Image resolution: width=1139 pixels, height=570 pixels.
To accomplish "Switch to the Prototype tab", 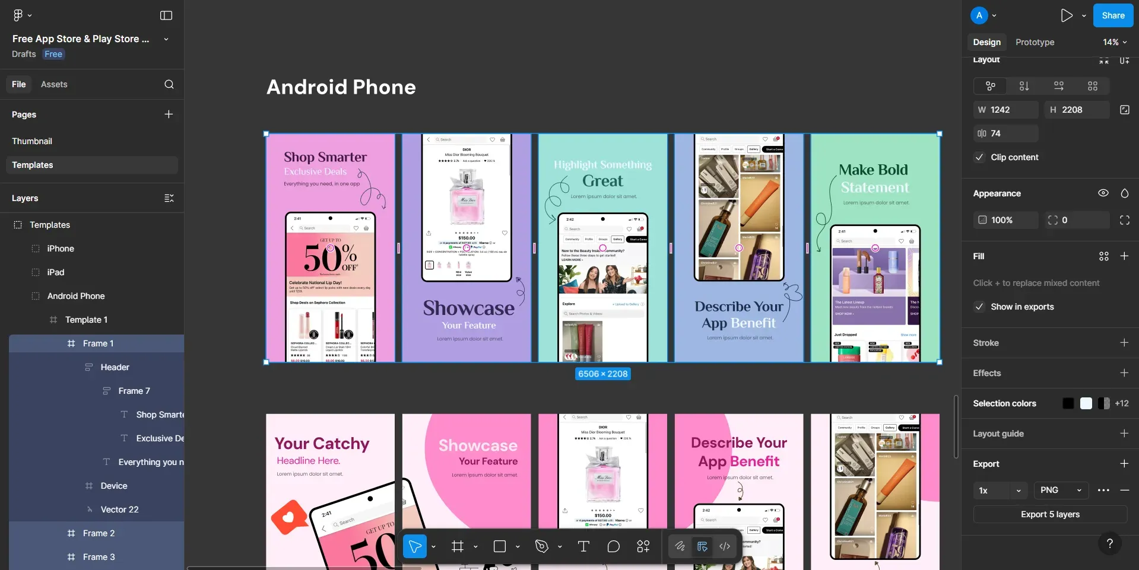I will point(1035,42).
